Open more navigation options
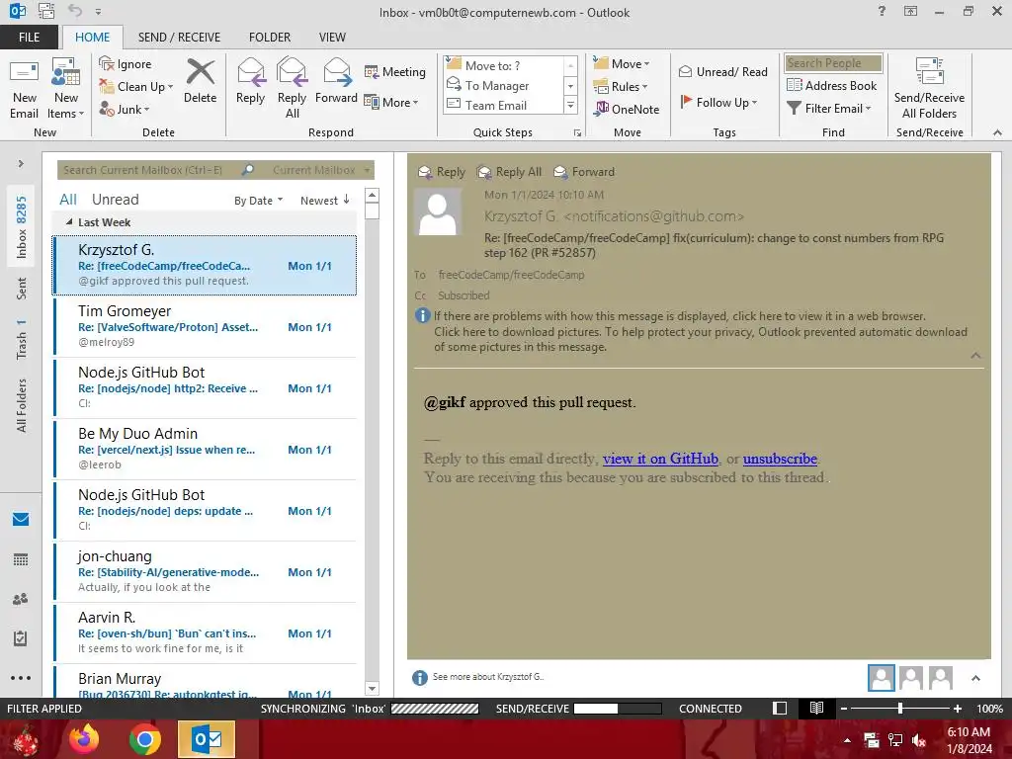This screenshot has width=1012, height=759. (x=21, y=678)
